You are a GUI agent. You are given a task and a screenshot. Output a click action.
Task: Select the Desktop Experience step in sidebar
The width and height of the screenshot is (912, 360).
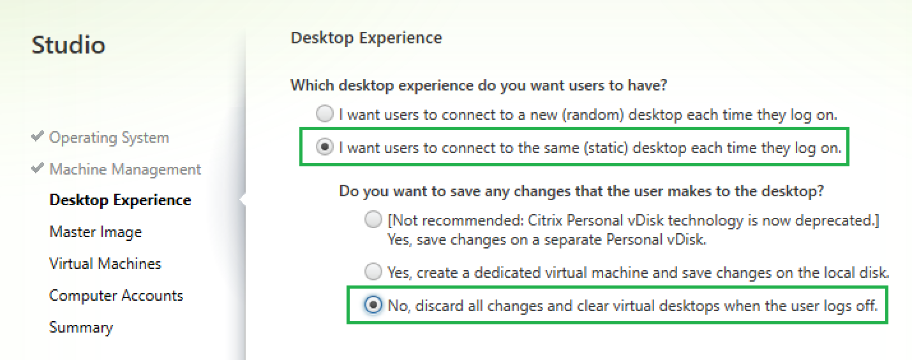pyautogui.click(x=120, y=200)
